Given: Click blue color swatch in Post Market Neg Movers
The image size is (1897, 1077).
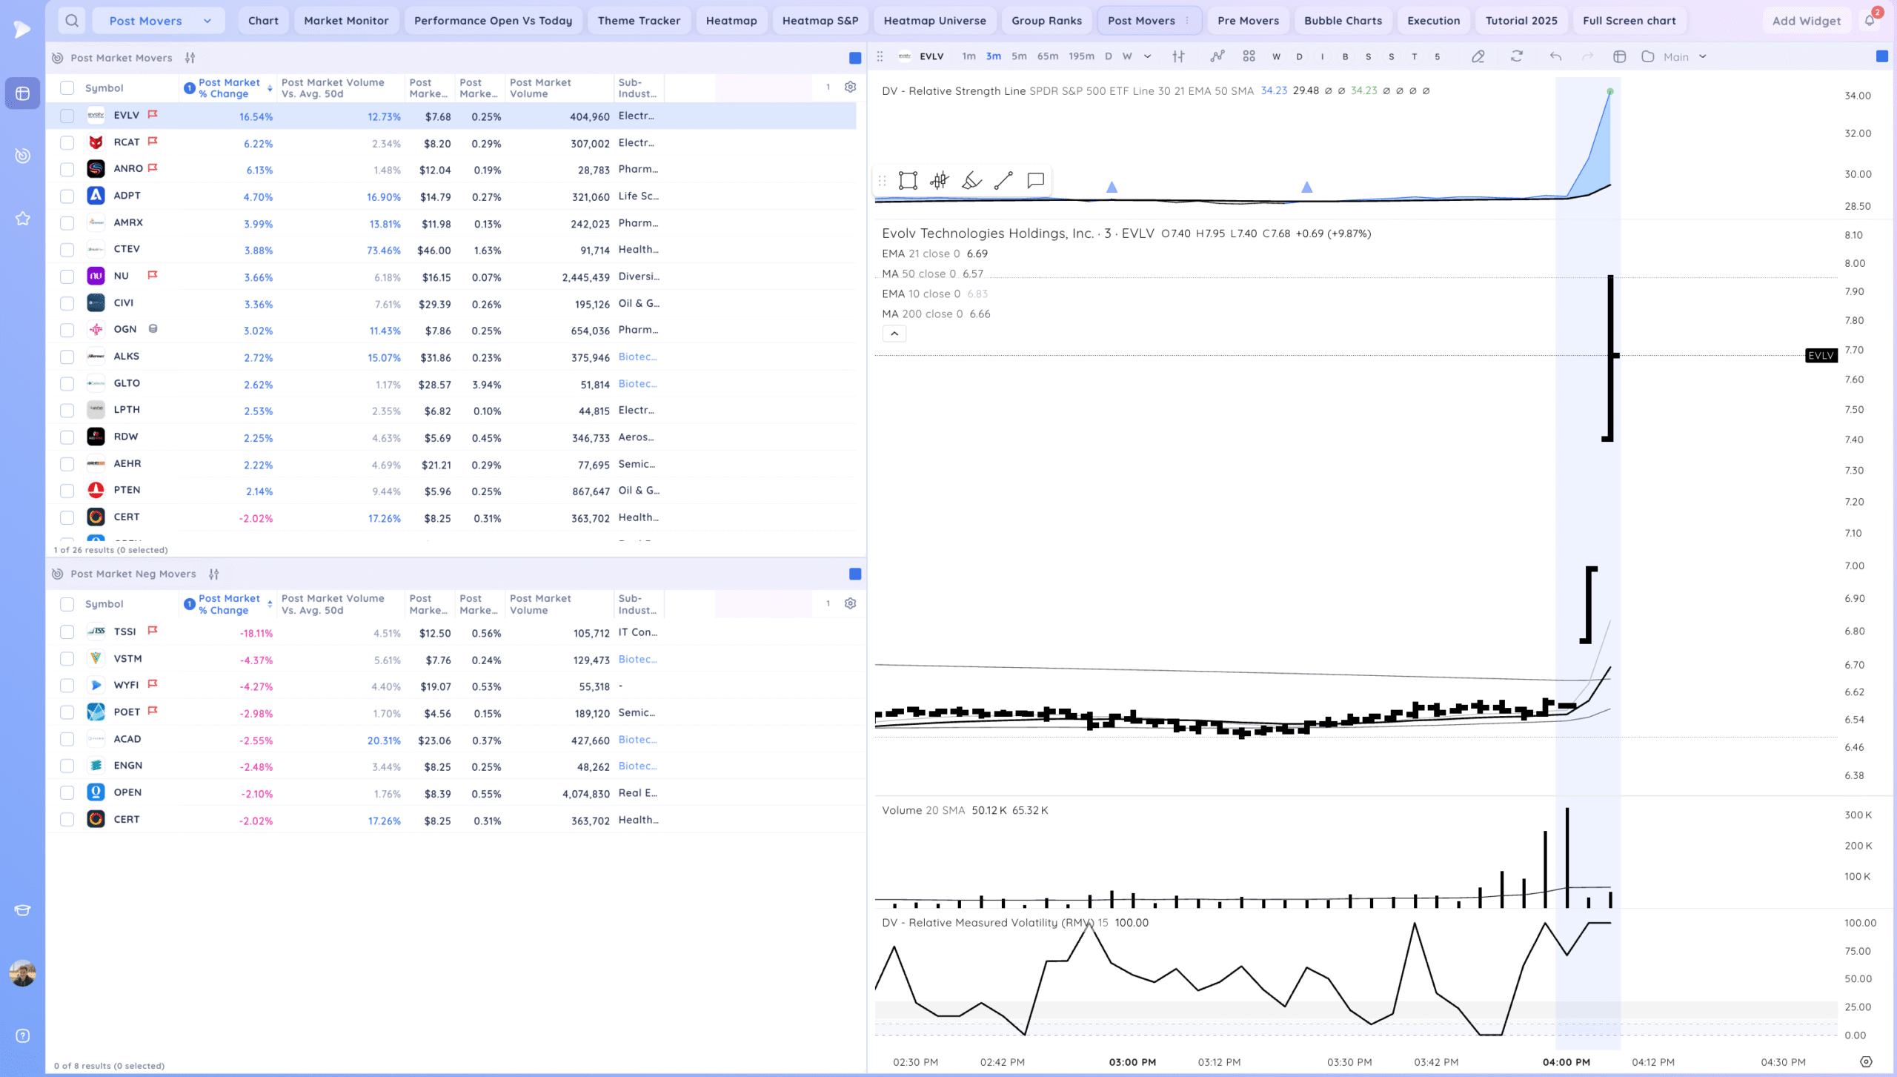Looking at the screenshot, I should tap(855, 574).
